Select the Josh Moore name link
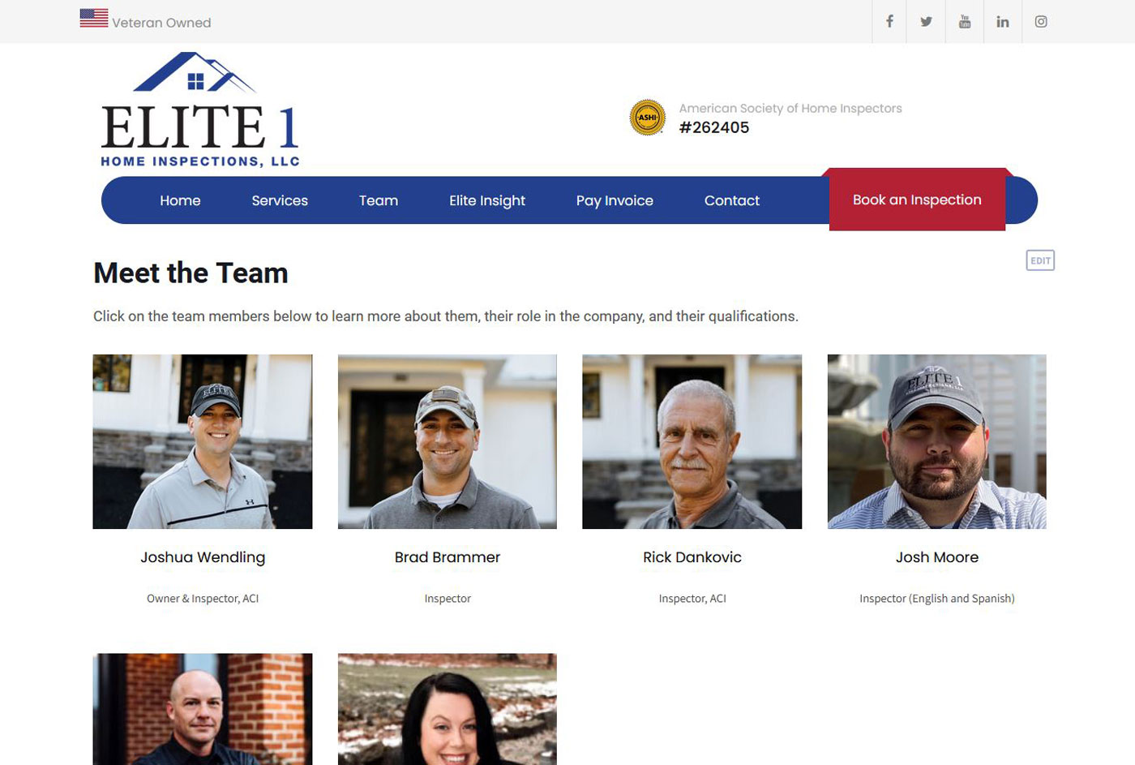Image resolution: width=1135 pixels, height=765 pixels. [x=937, y=557]
